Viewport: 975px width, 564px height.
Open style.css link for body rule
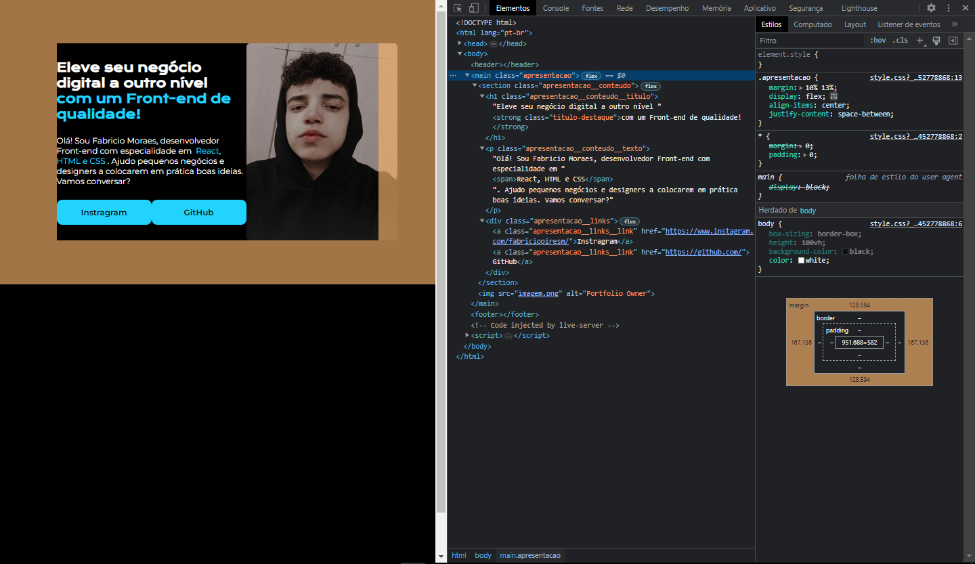point(916,224)
